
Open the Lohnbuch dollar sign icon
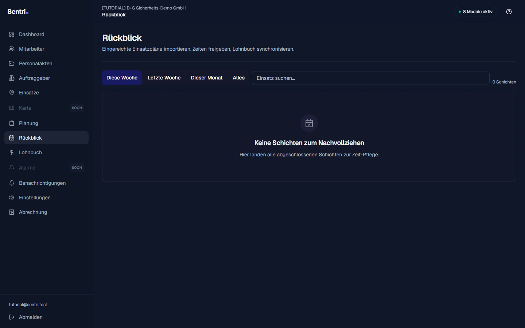(12, 152)
